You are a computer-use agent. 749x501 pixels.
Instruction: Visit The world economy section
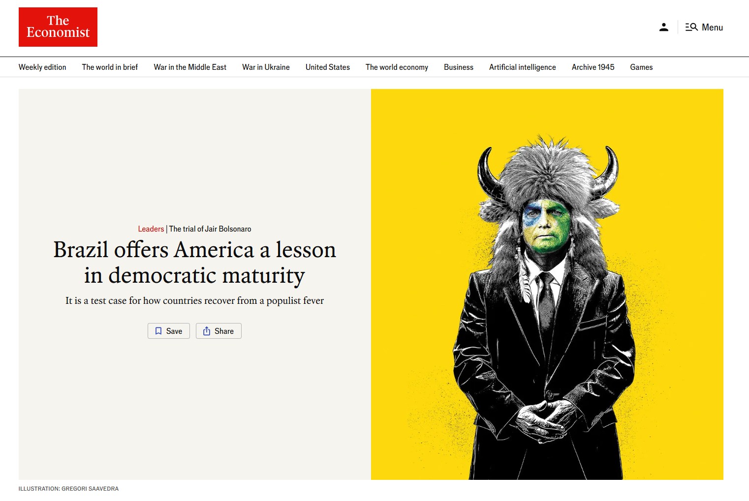tap(397, 67)
